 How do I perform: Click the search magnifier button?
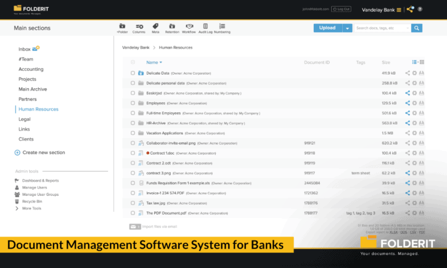coord(417,28)
